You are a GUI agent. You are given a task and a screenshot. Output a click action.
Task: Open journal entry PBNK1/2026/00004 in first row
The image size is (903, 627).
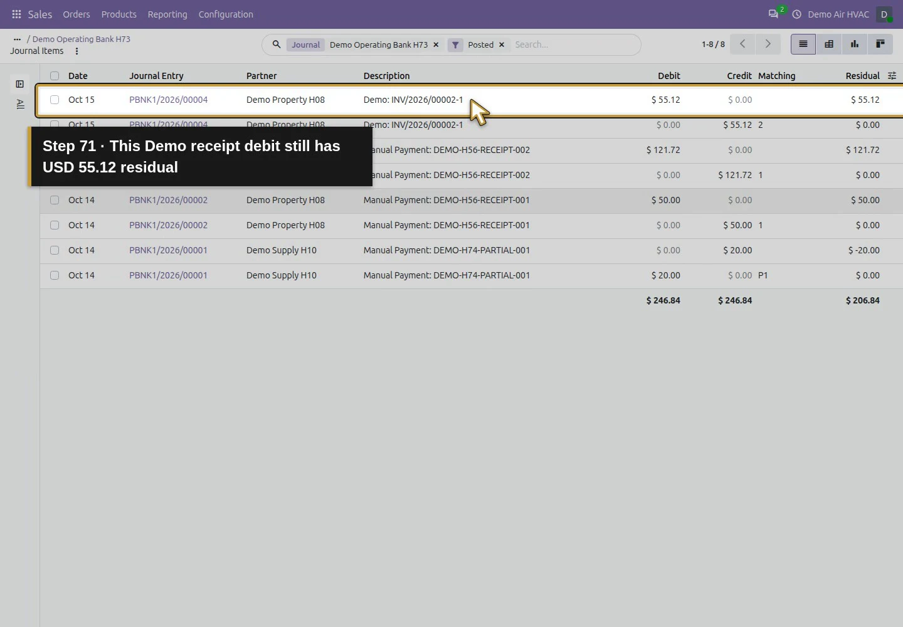pyautogui.click(x=168, y=100)
